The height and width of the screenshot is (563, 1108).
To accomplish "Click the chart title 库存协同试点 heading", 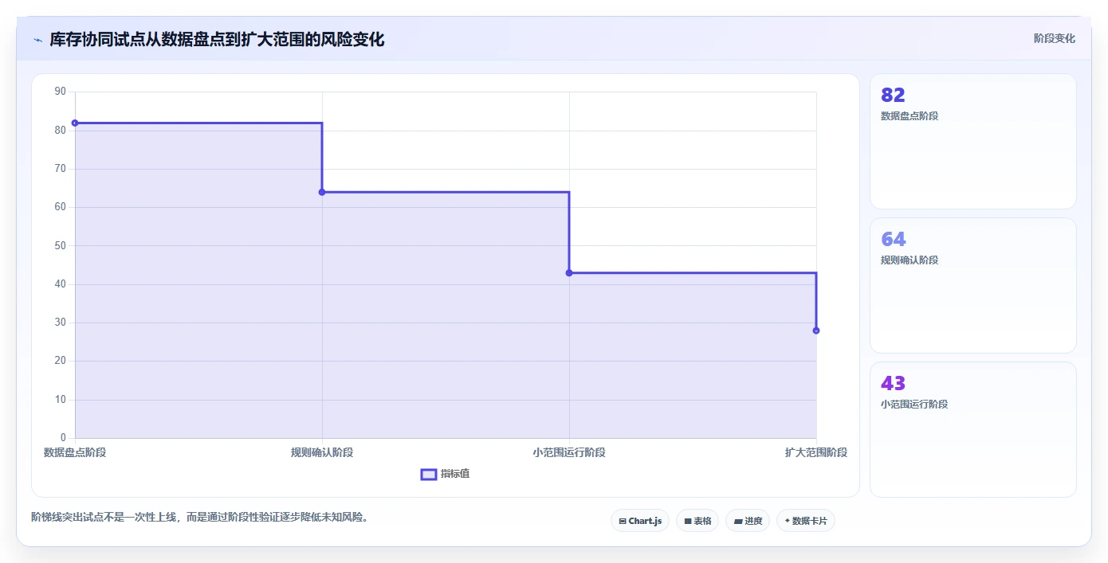I will coord(217,39).
